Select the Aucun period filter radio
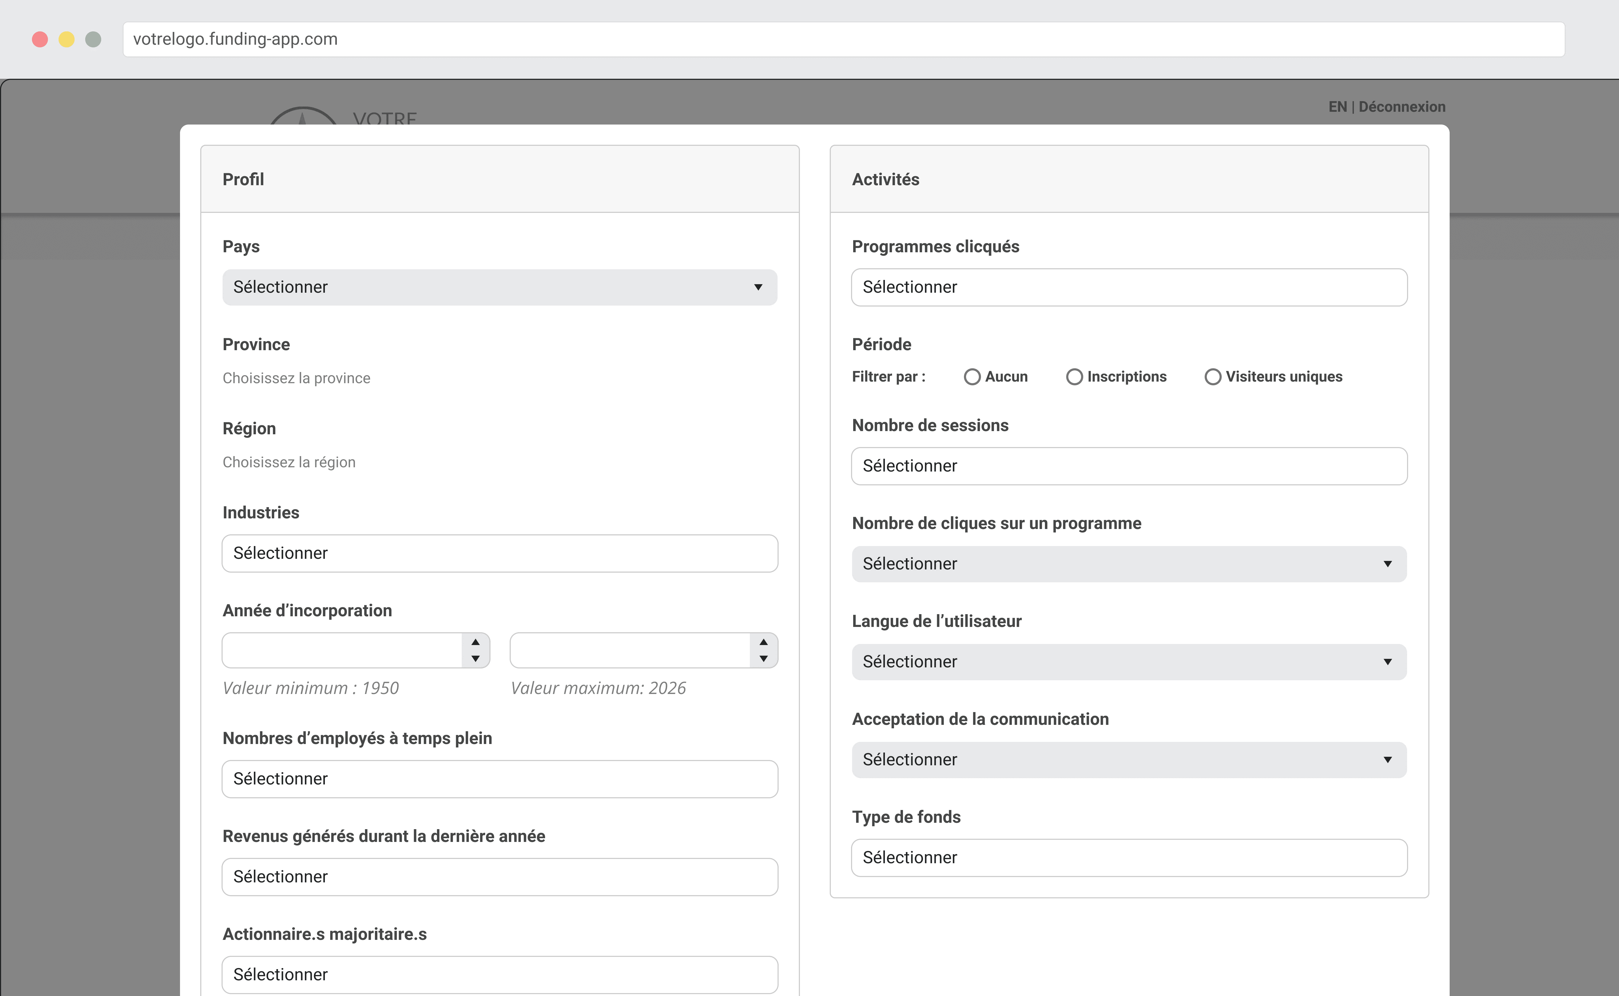Image resolution: width=1619 pixels, height=996 pixels. [x=972, y=377]
